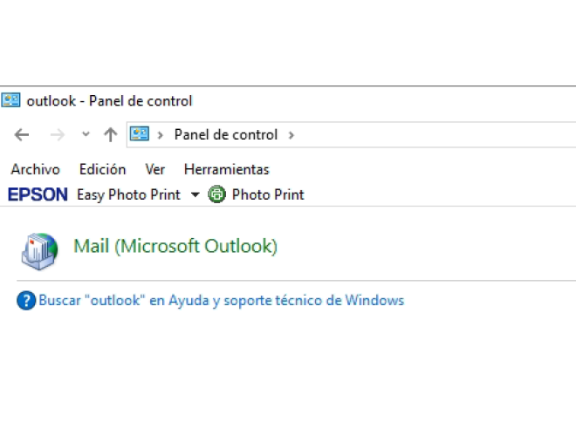Open the recent locations dropdown chevron
Image resolution: width=576 pixels, height=436 pixels.
(85, 134)
